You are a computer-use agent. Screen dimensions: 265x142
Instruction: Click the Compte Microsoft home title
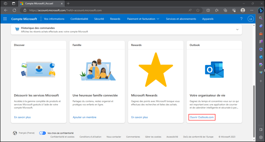click(x=24, y=19)
